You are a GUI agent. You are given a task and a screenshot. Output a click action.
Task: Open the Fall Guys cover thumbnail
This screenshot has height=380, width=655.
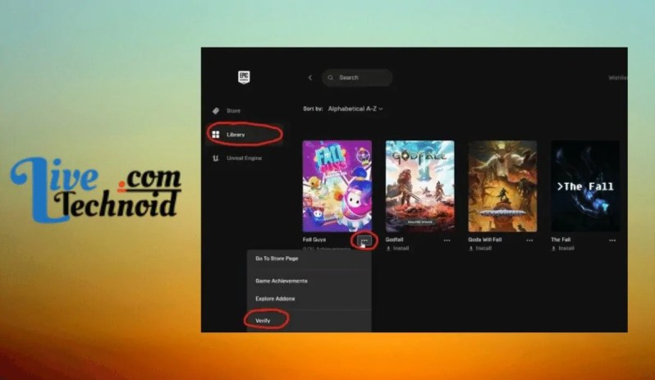(x=337, y=186)
